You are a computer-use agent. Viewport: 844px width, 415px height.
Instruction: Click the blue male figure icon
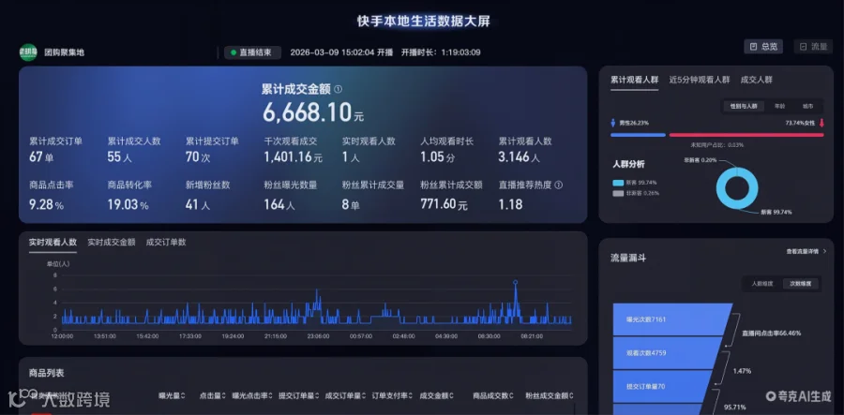tap(613, 123)
